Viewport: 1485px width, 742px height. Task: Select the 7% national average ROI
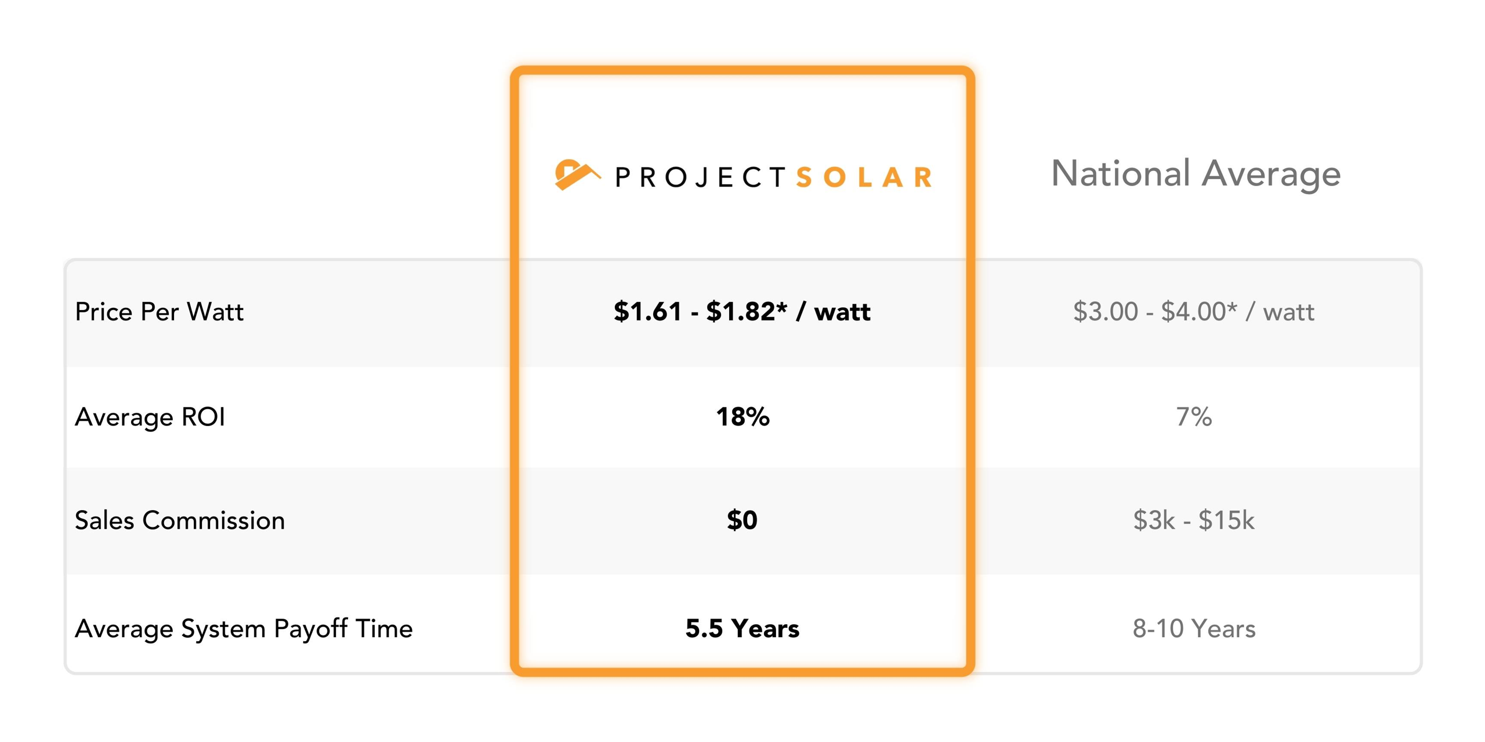tap(1194, 417)
